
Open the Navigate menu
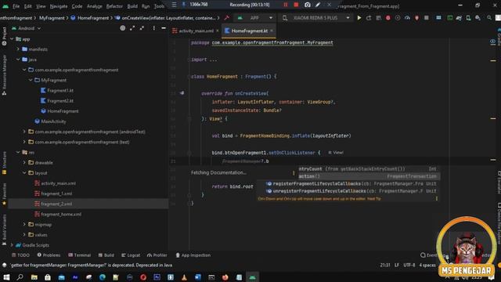click(x=59, y=6)
